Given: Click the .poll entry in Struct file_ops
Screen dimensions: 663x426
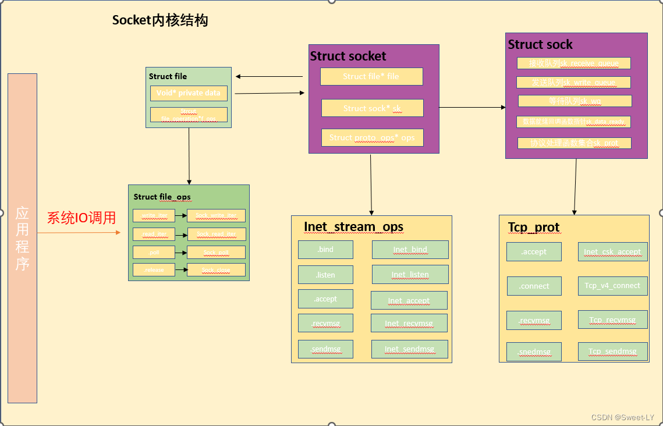Looking at the screenshot, I should (x=154, y=252).
